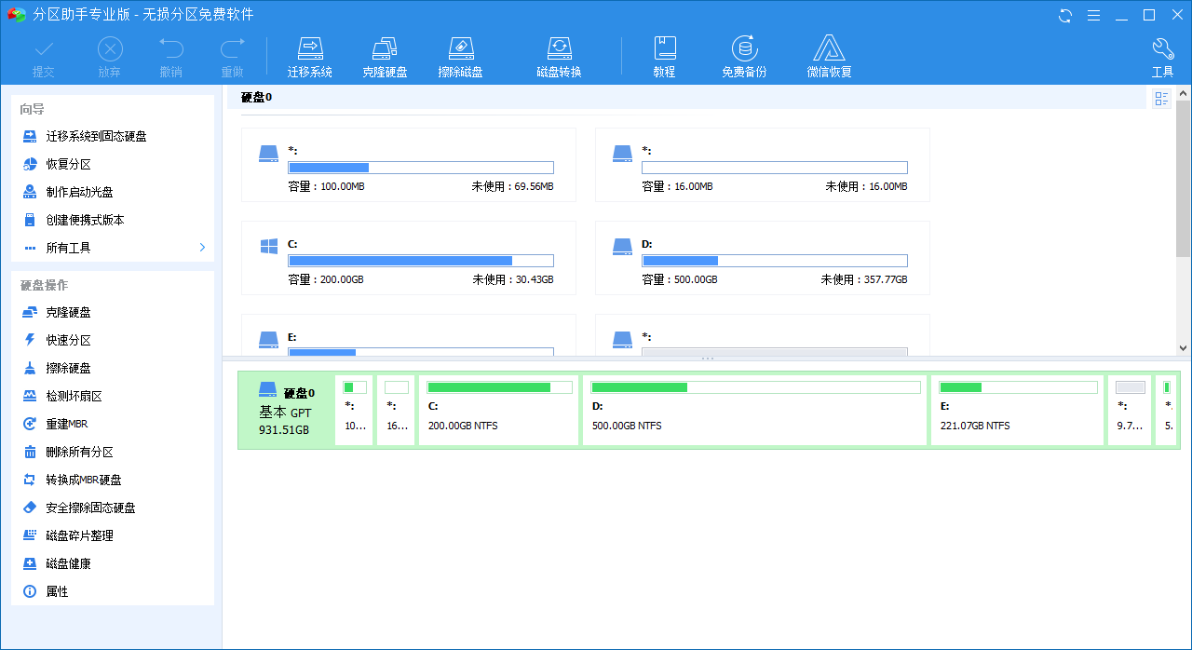1192x650 pixels.
Task: Select the 100.00MB partition card
Action: pos(409,165)
